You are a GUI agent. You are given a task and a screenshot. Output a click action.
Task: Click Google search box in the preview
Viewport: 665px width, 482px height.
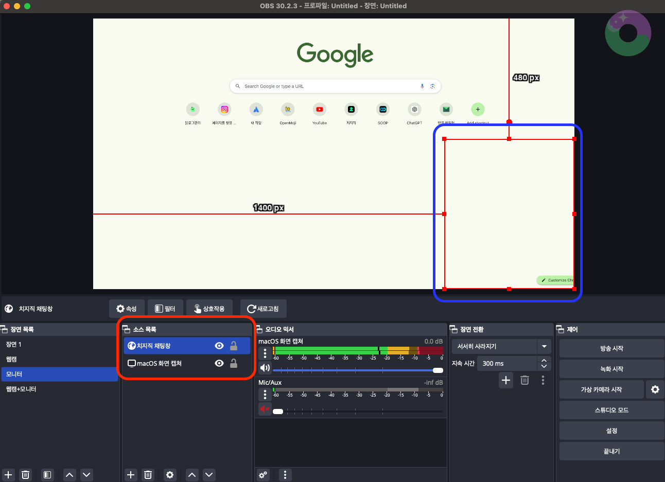pos(335,86)
